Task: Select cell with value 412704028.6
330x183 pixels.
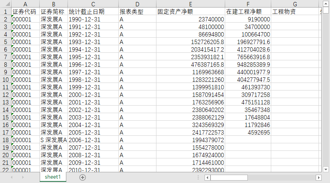Action: pos(248,50)
